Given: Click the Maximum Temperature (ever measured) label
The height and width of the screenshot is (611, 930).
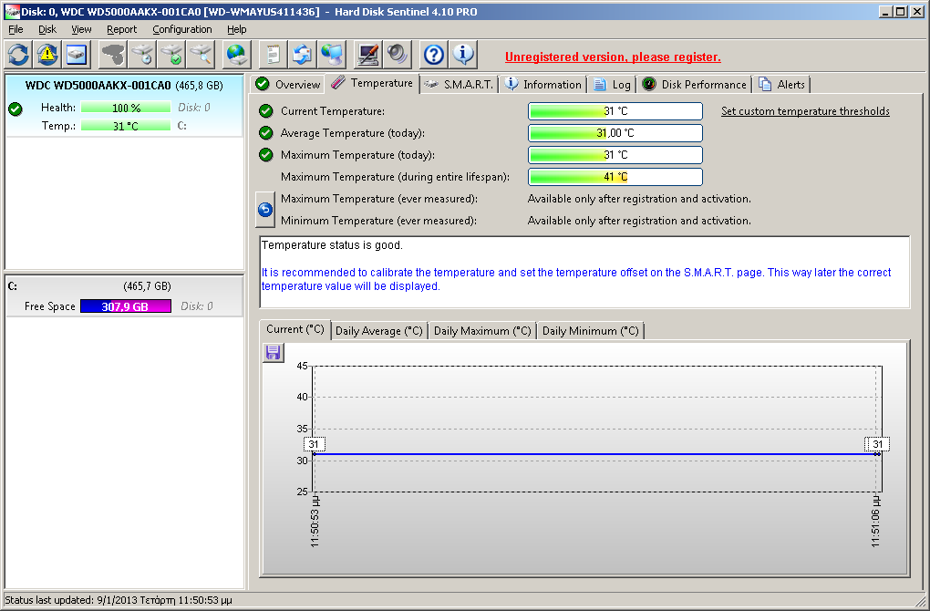Looking at the screenshot, I should 379,199.
